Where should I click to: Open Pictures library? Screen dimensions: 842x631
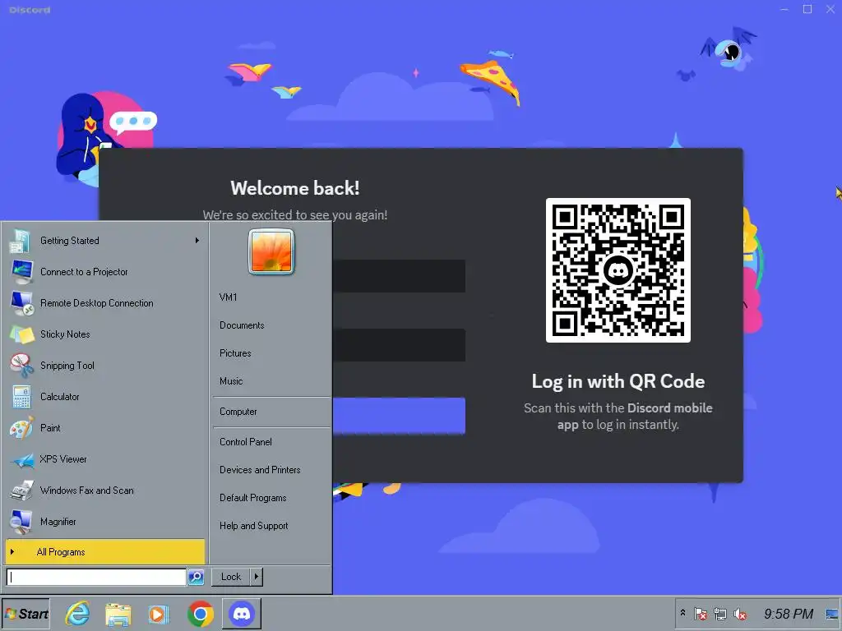[235, 353]
